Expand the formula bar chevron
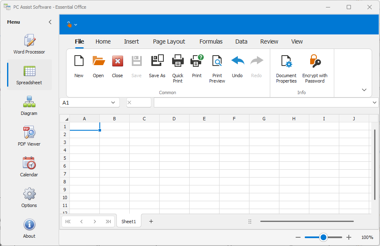Screen dimensions: 380x246 [x=375, y=102]
